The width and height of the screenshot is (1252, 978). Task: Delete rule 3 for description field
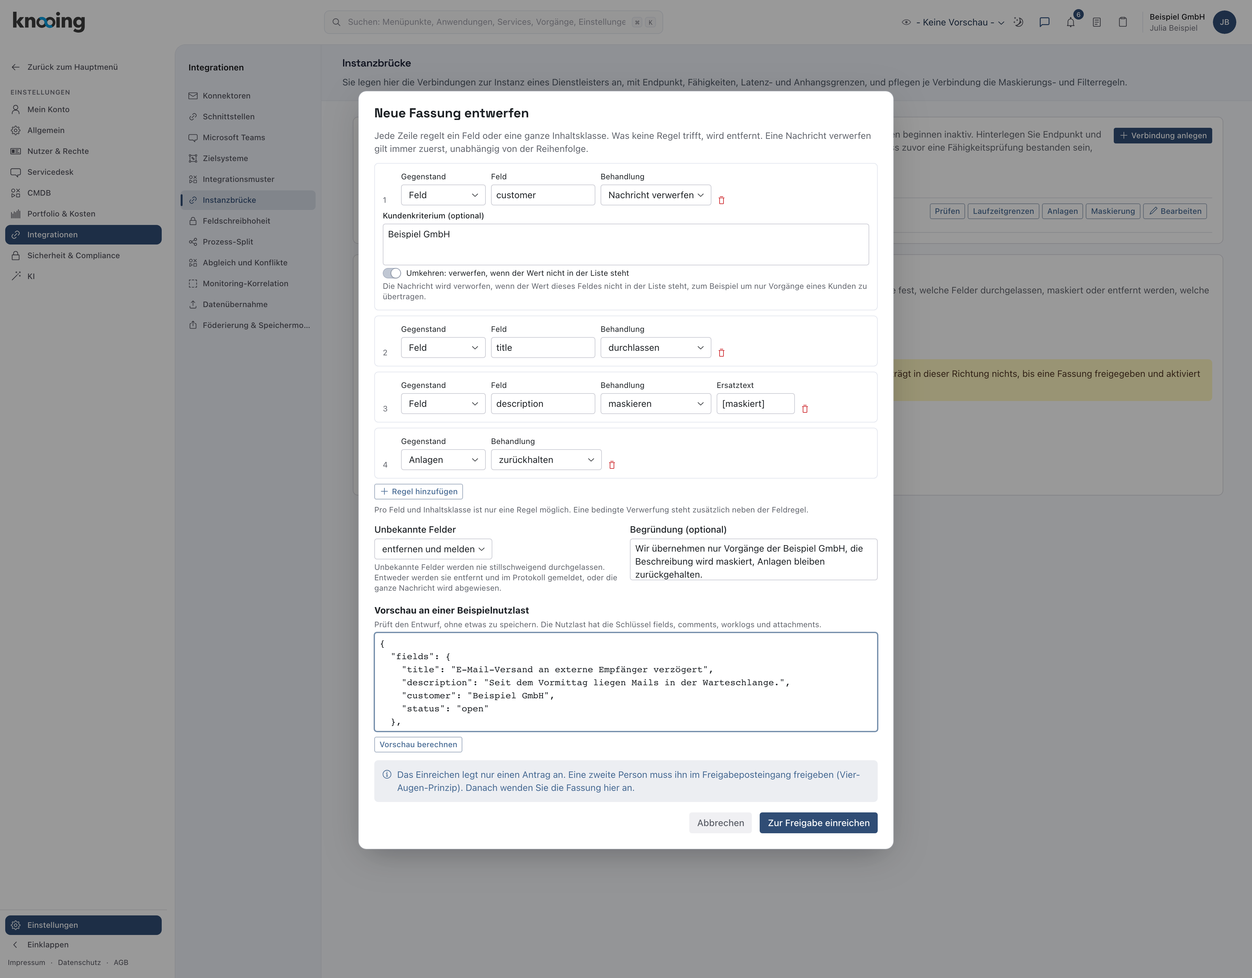click(804, 409)
